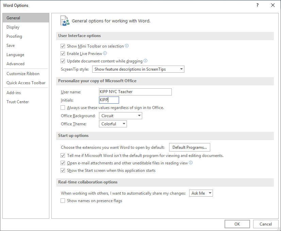This screenshot has width=281, height=231.
Task: Toggle Open e-mail attachments in reading view
Action: click(x=63, y=163)
